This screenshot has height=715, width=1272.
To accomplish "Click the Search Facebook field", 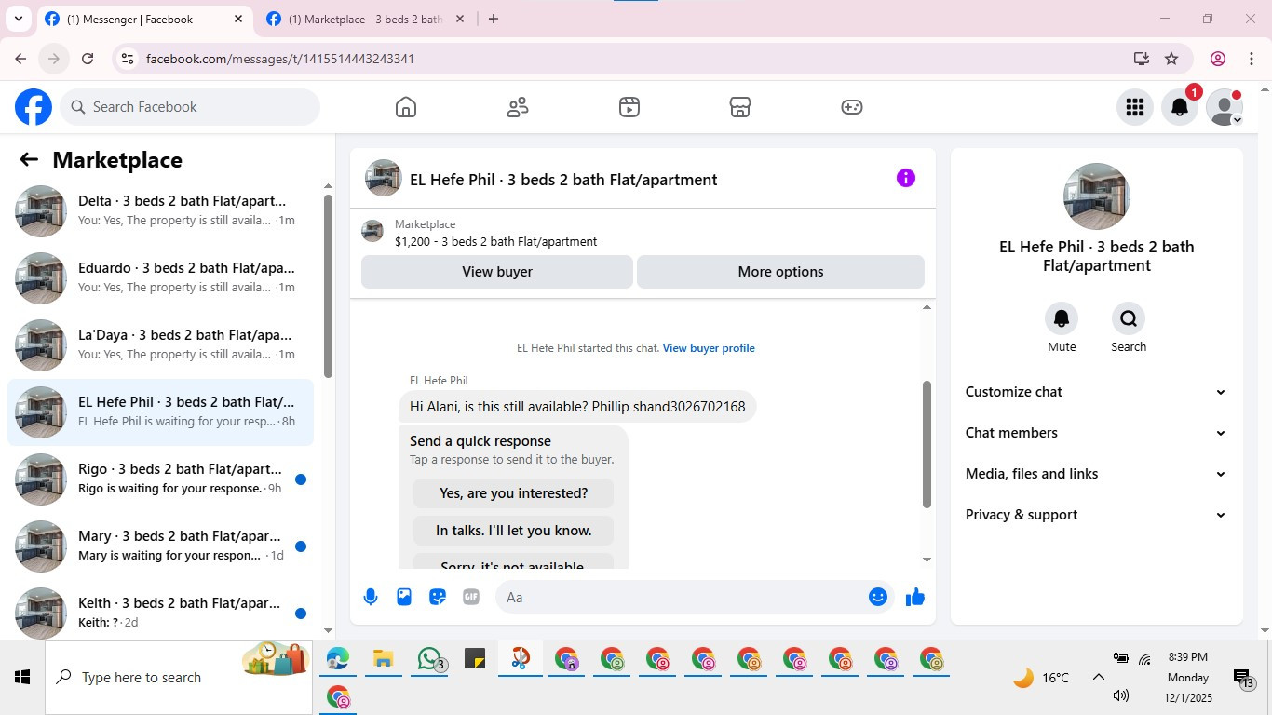I will point(191,107).
